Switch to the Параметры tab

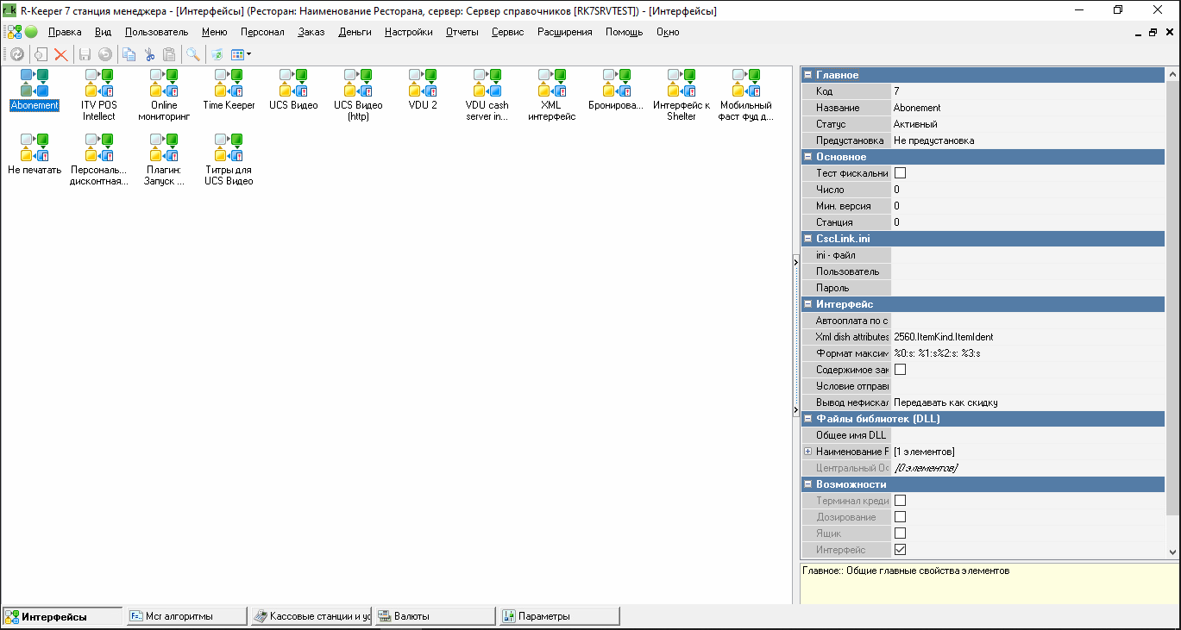coord(561,616)
